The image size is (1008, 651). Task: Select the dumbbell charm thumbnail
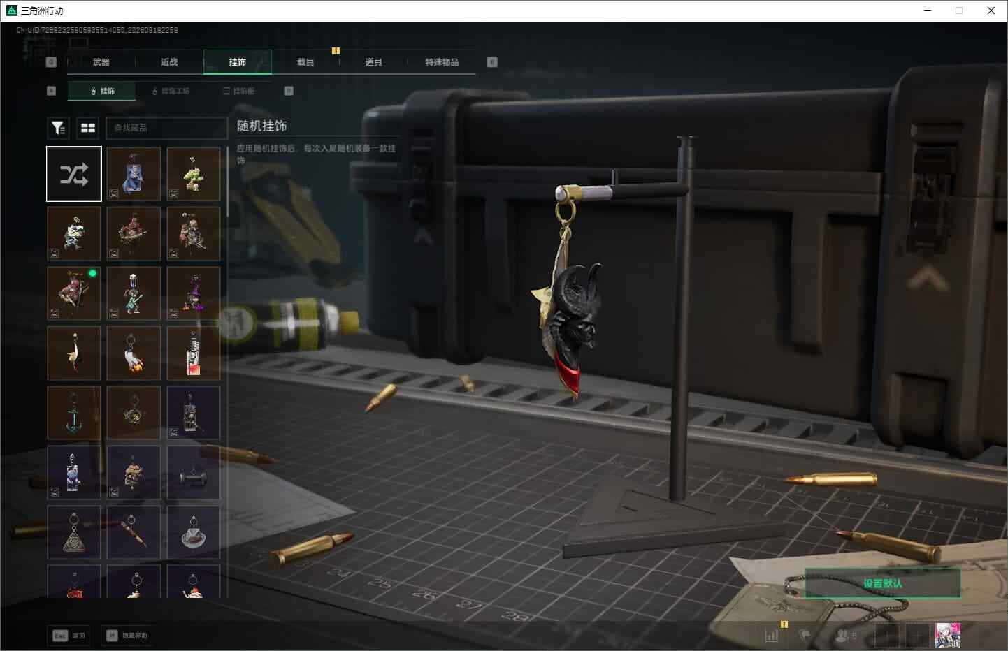click(194, 473)
